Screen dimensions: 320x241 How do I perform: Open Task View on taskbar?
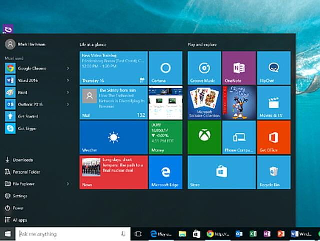[x=138, y=234]
